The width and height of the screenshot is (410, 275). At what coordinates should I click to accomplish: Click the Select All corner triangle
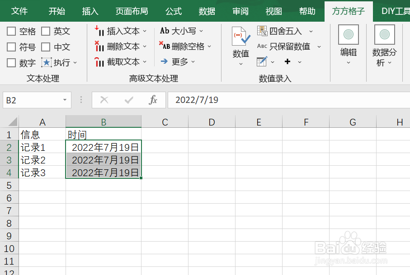[13, 122]
